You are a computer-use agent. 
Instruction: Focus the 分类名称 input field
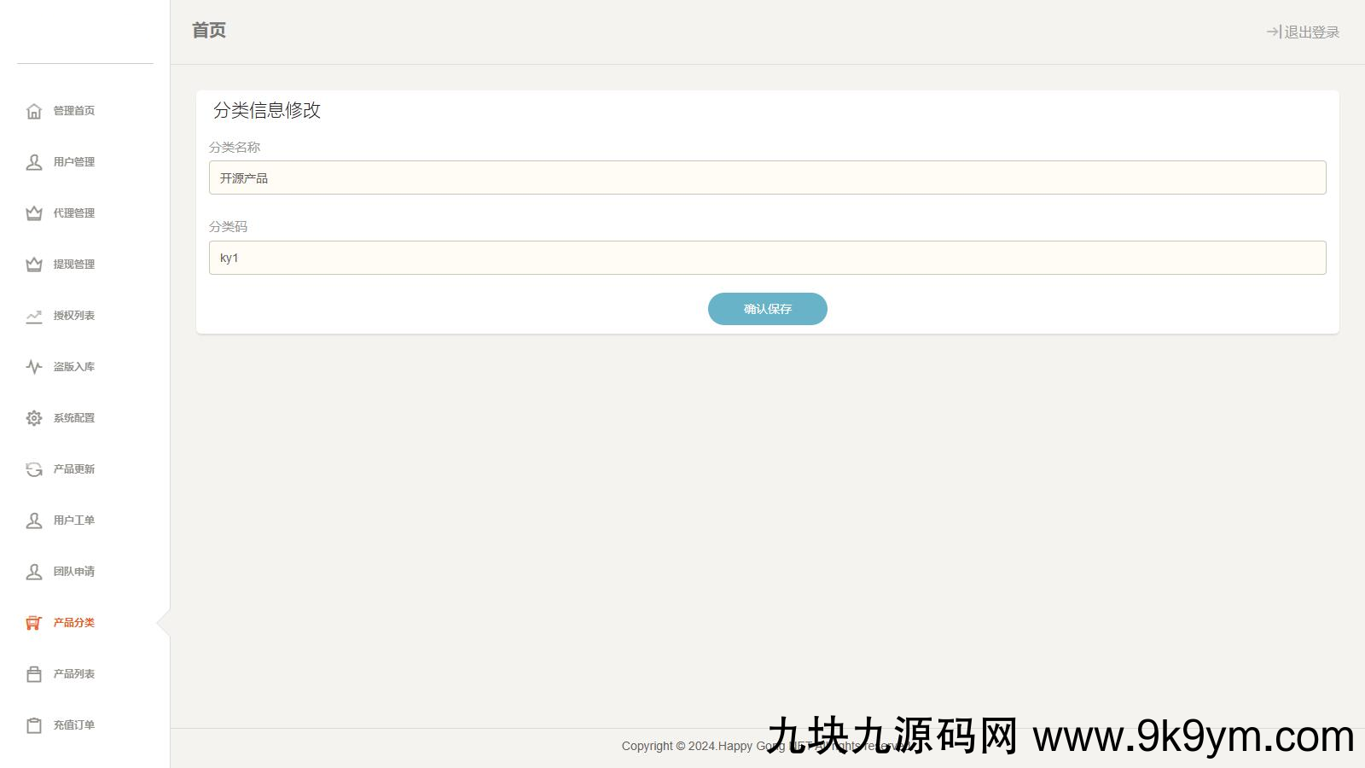pyautogui.click(x=767, y=177)
